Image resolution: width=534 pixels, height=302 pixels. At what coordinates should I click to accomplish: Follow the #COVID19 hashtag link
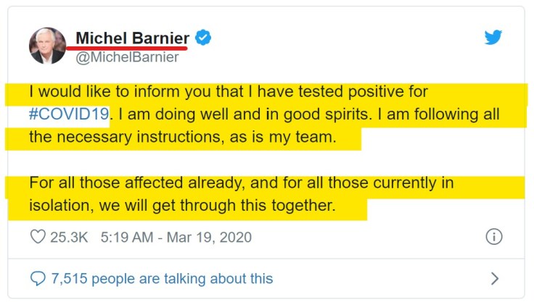pyautogui.click(x=69, y=114)
